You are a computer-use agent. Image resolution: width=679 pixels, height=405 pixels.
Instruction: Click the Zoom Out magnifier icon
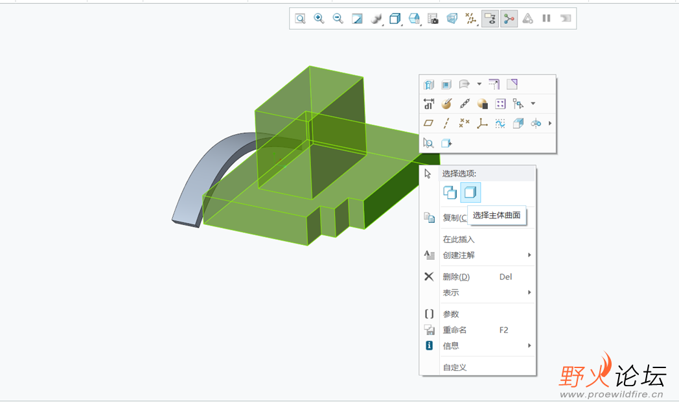pos(338,18)
